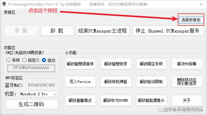Close the PCManagerInstaller window
The width and height of the screenshot is (207, 115).
(x=201, y=4)
